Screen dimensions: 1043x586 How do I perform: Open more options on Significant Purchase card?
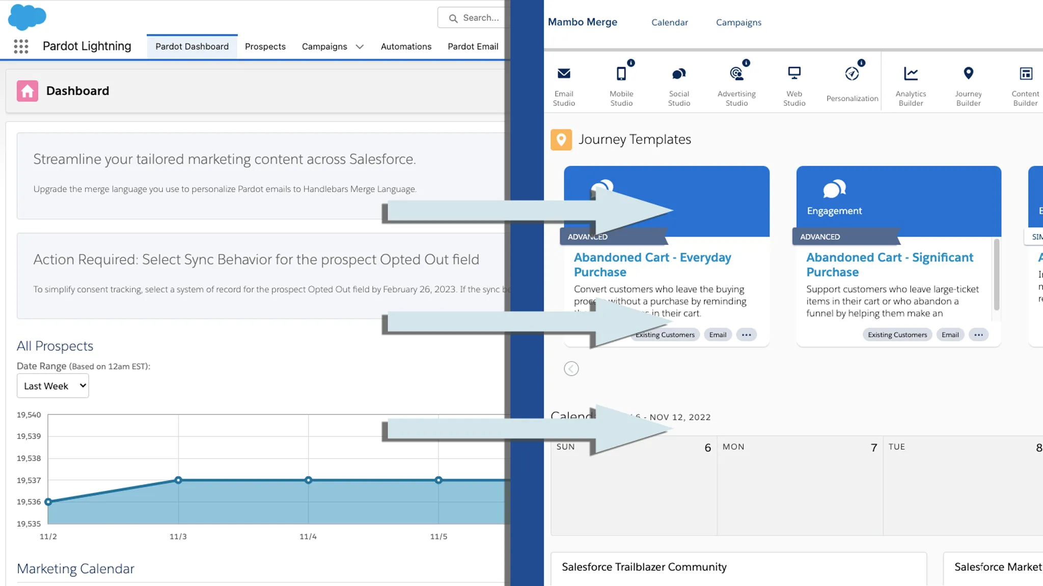[978, 335]
